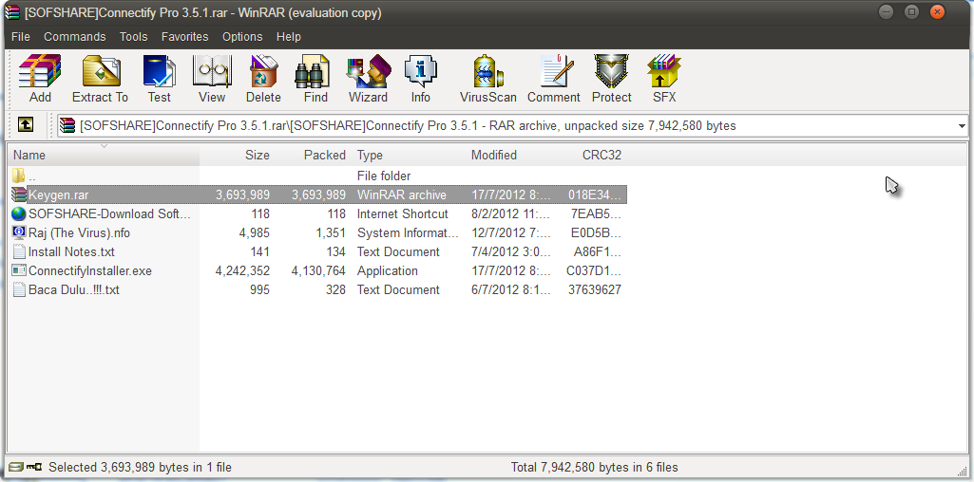
Task: Click 'Total 7,942,580 bytes in 6 files' status
Action: pyautogui.click(x=594, y=467)
